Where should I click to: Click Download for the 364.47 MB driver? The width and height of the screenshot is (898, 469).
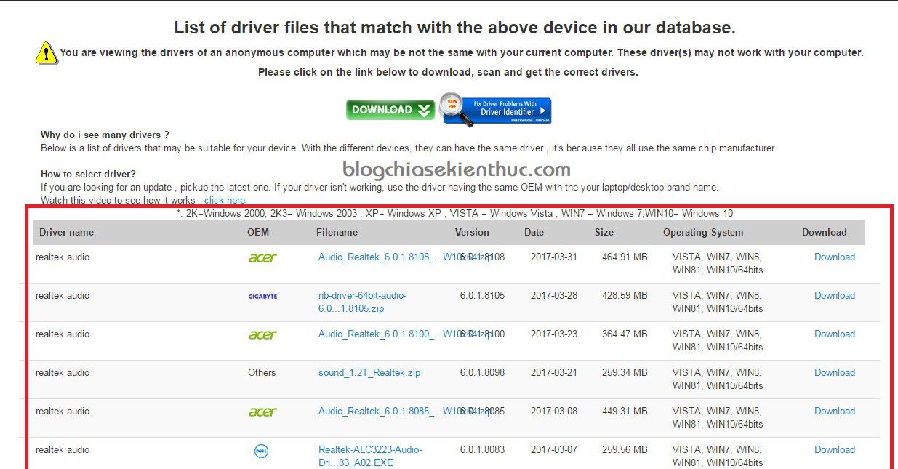835,334
